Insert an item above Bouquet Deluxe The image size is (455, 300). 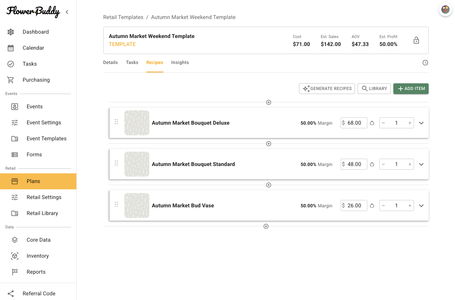point(269,102)
